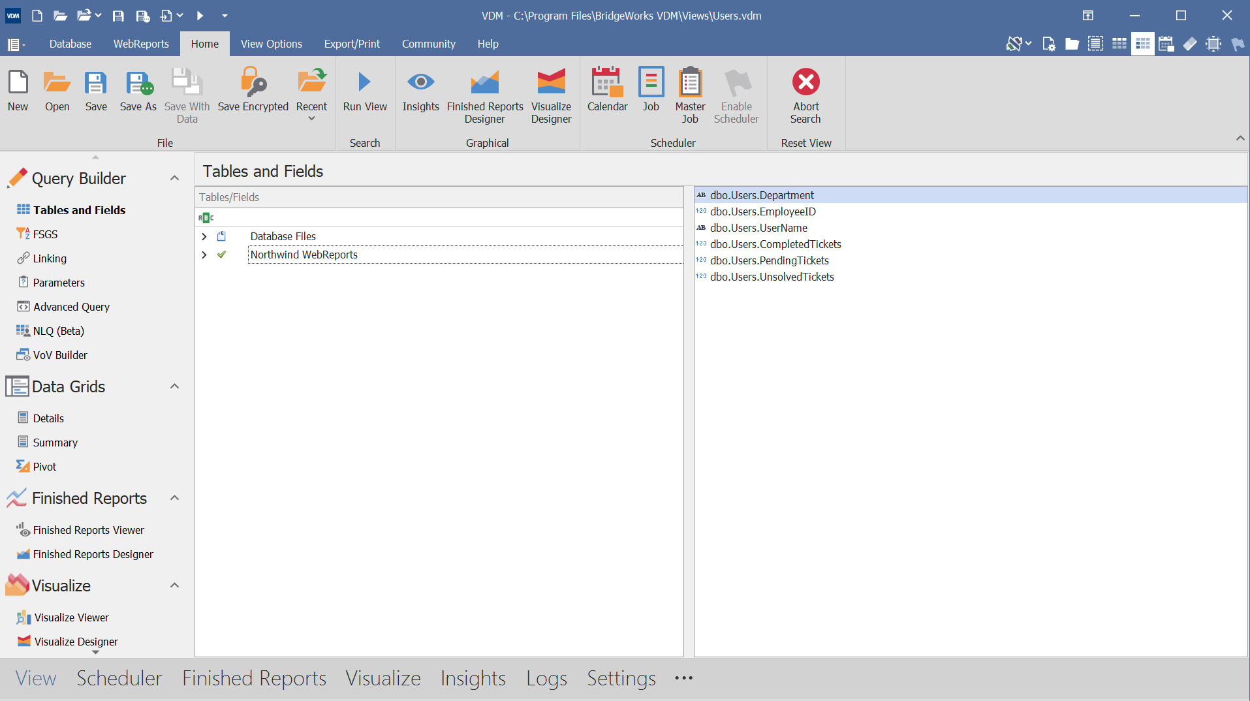Open the Database ribbon tab
The width and height of the screenshot is (1250, 701).
click(x=70, y=44)
